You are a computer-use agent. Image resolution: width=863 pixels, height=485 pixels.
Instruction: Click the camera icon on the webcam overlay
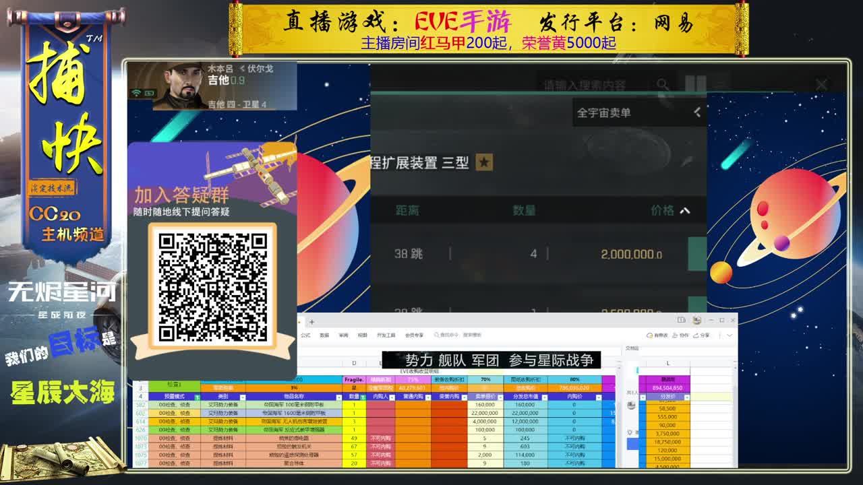149,93
